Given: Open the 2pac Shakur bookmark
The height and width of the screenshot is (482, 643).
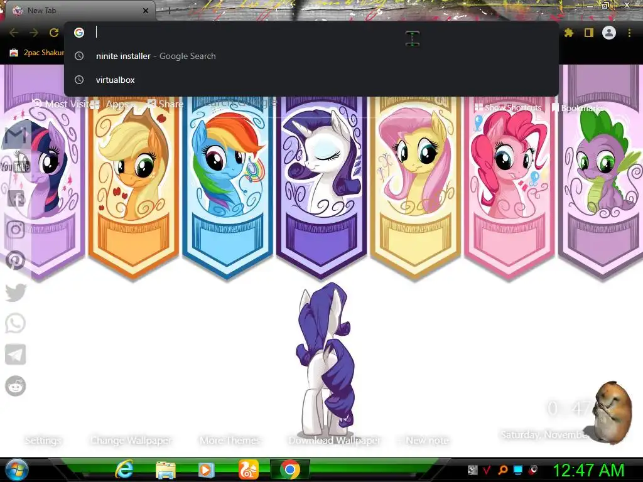Looking at the screenshot, I should click(36, 53).
